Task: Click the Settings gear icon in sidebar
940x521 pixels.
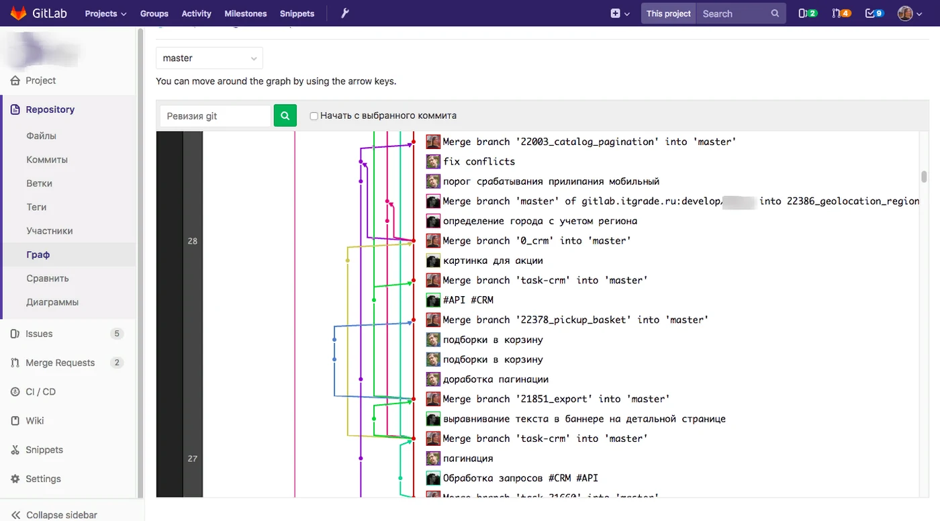Action: pyautogui.click(x=15, y=479)
